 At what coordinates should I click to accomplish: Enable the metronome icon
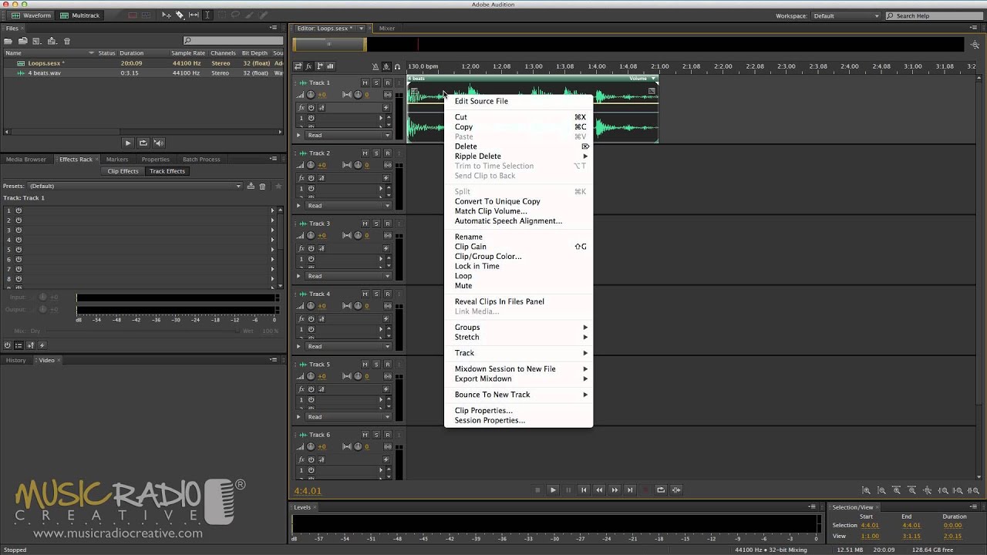click(376, 67)
